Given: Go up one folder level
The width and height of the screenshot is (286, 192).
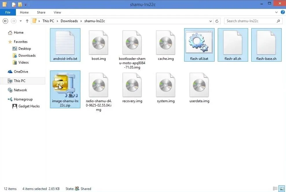Looking at the screenshot, I should [x=27, y=21].
